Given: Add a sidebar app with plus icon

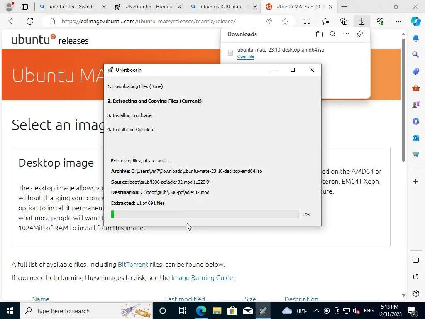Looking at the screenshot, I should [416, 181].
